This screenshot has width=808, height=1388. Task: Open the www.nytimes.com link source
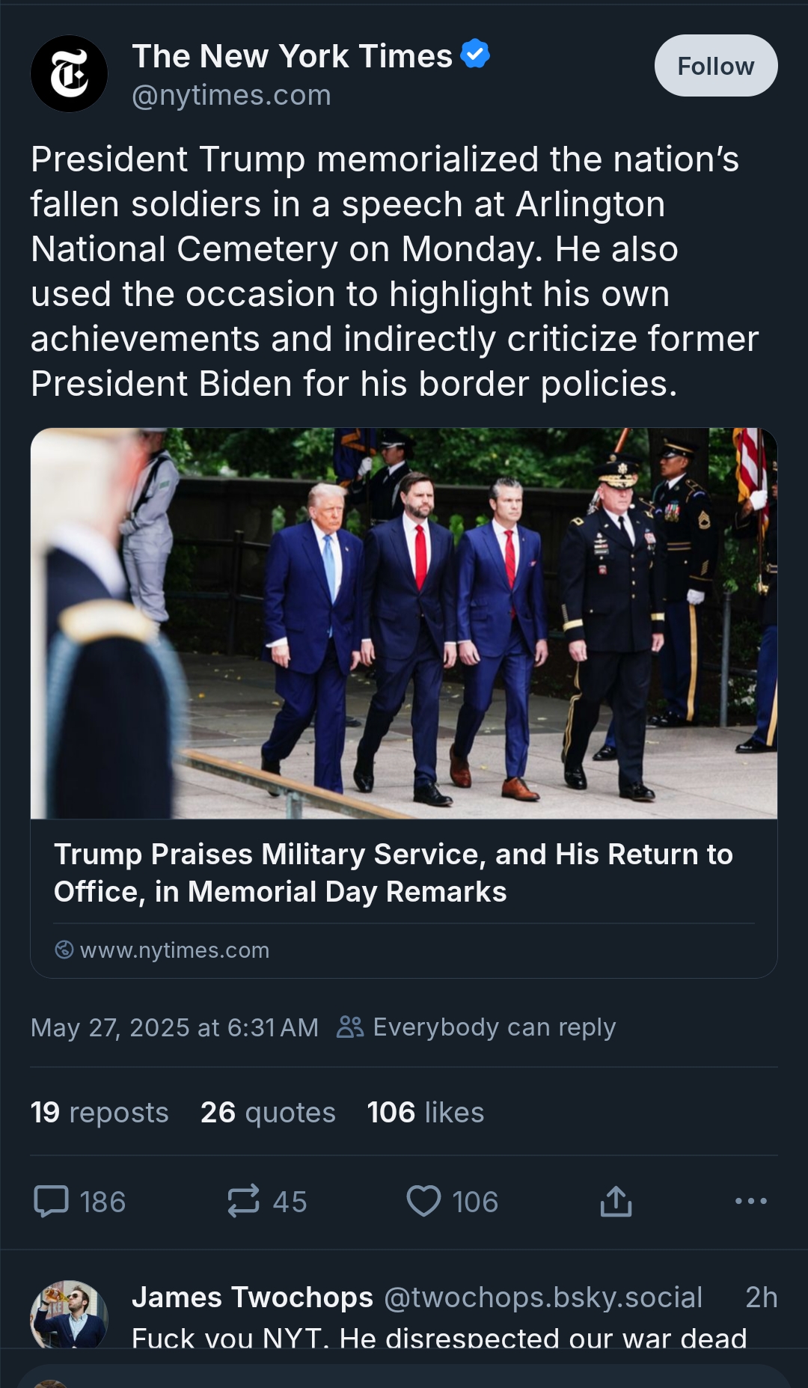click(x=174, y=950)
